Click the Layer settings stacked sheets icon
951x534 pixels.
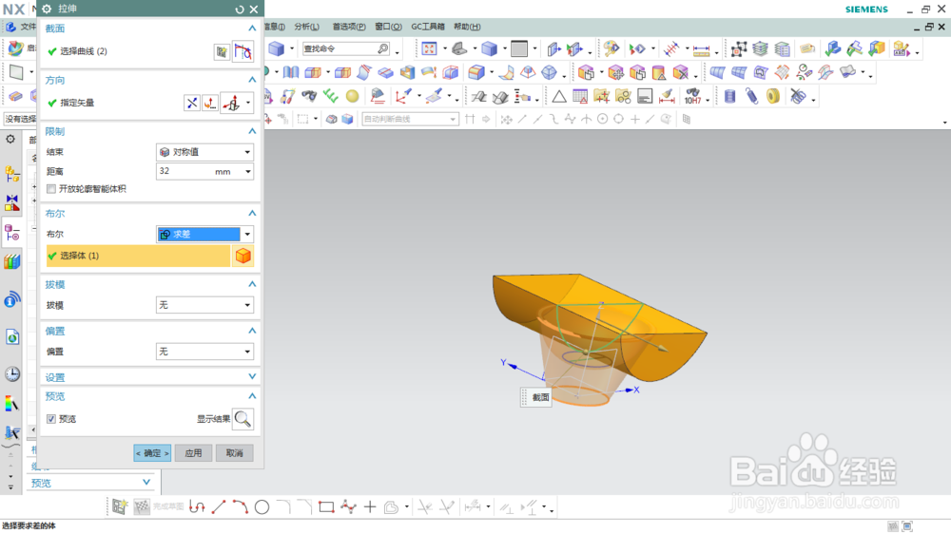coord(760,49)
